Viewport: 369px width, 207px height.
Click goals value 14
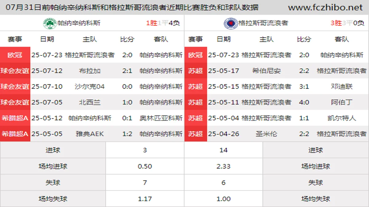(x=224, y=150)
